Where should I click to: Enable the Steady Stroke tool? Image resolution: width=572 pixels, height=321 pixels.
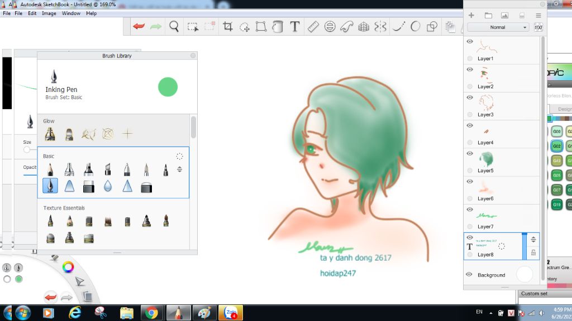coord(398,27)
